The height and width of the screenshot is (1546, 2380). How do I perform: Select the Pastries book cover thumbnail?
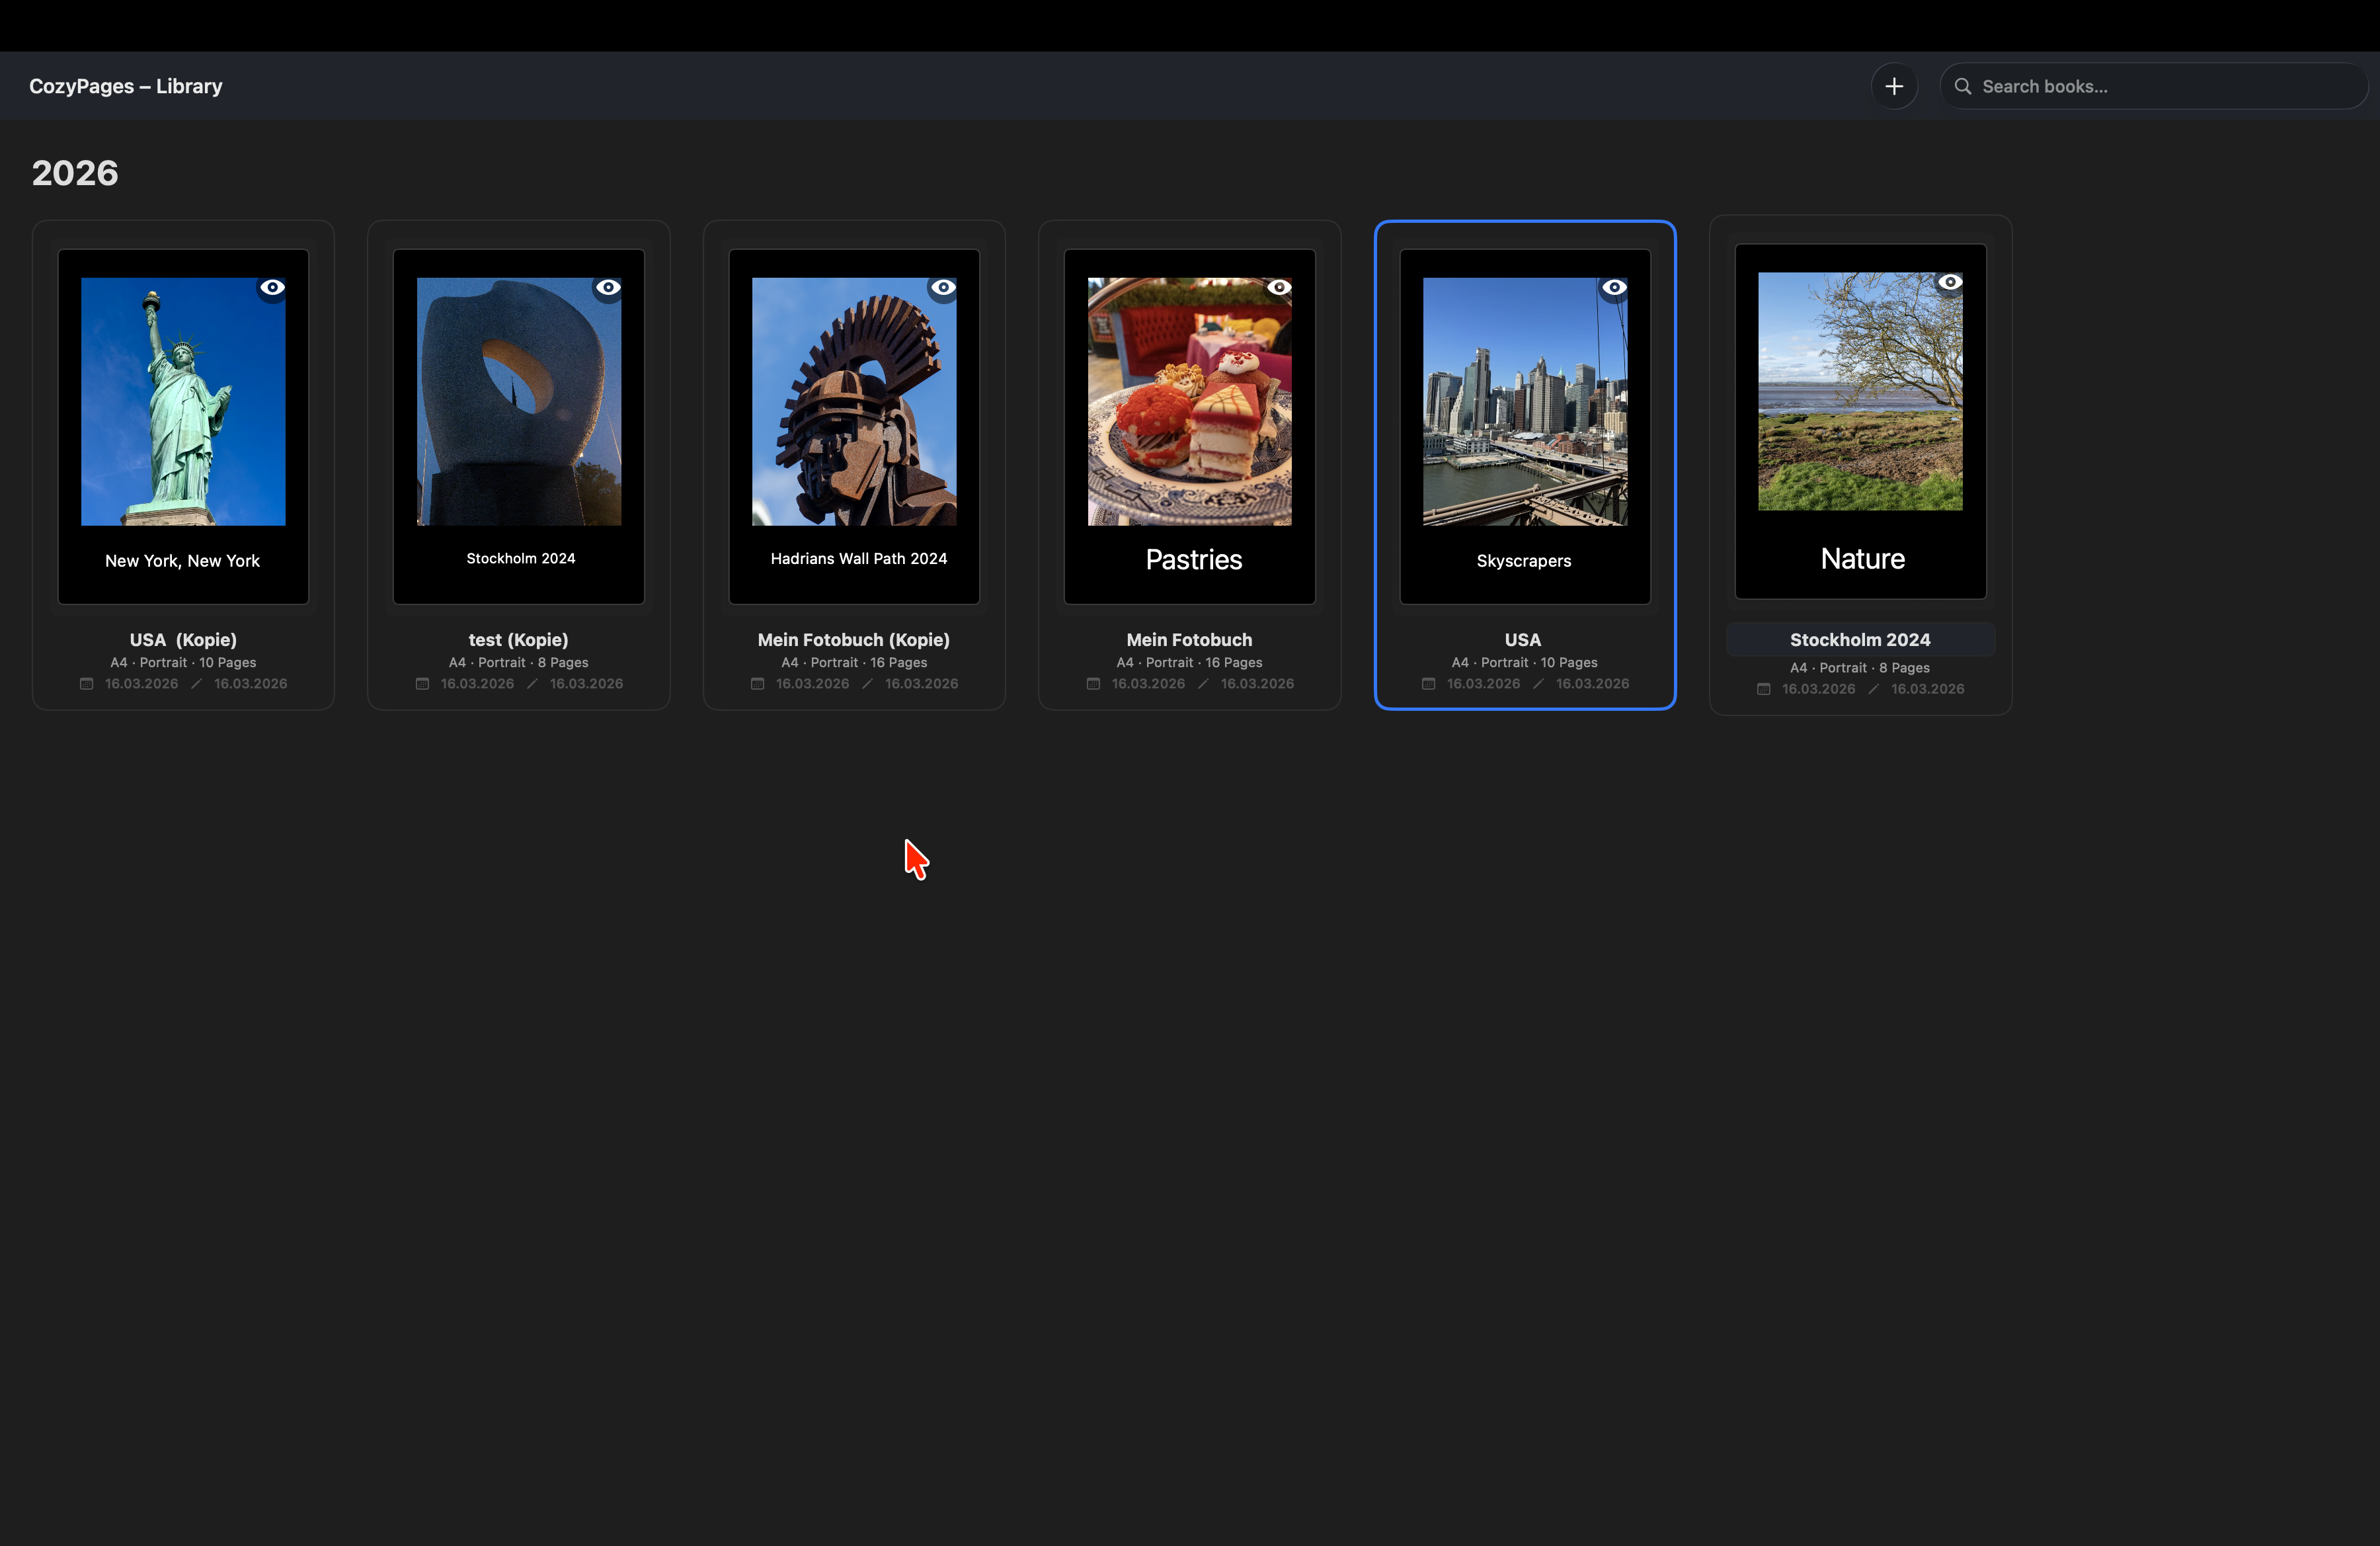point(1189,402)
